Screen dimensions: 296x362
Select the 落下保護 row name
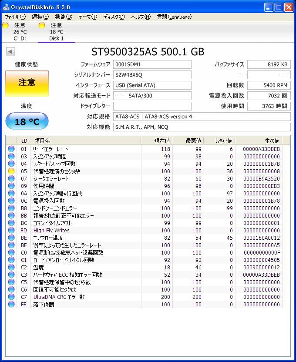(44, 304)
